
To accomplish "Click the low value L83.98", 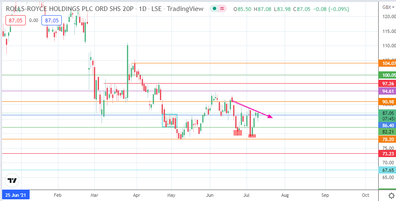I will pos(282,9).
